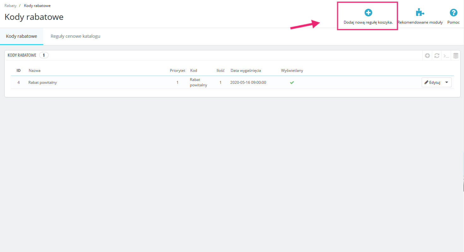Screen dimensions: 464x252
Task: Click the Add new cart rule plus icon
Action: 368,13
